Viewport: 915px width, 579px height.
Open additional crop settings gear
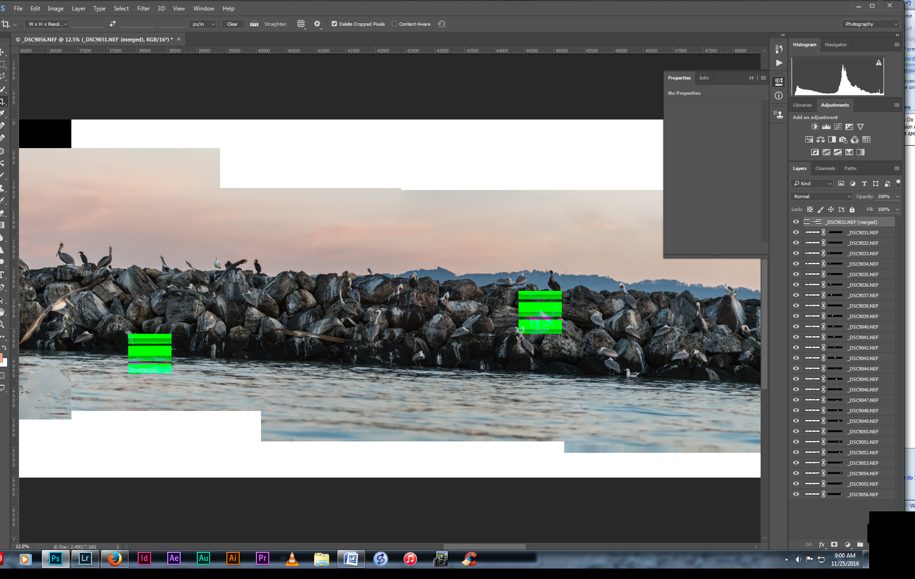tap(317, 24)
